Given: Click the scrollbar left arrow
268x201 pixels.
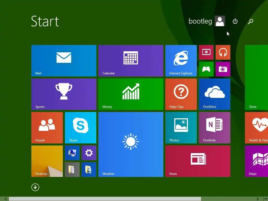Looking at the screenshot, I should (x=5, y=199).
